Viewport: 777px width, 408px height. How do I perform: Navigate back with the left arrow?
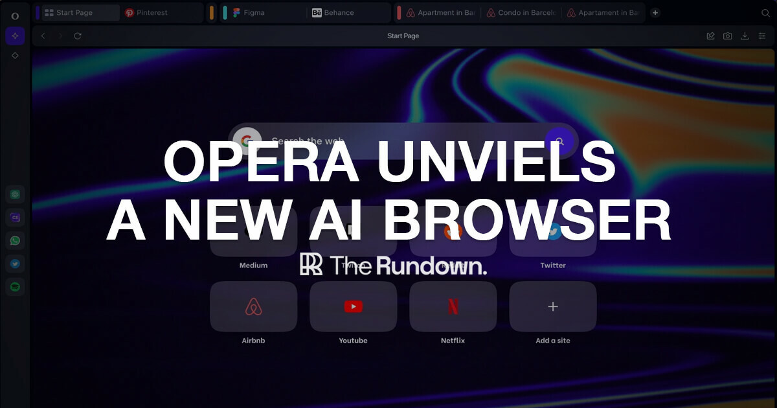[43, 36]
